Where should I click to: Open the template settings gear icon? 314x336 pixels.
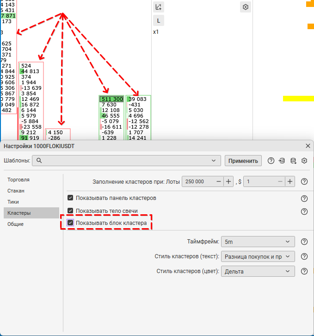click(x=304, y=161)
